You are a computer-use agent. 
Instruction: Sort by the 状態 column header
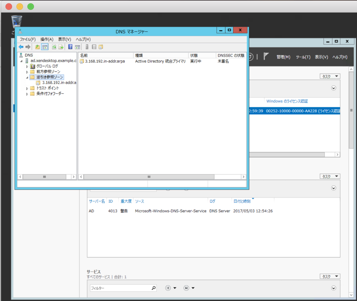click(202, 55)
